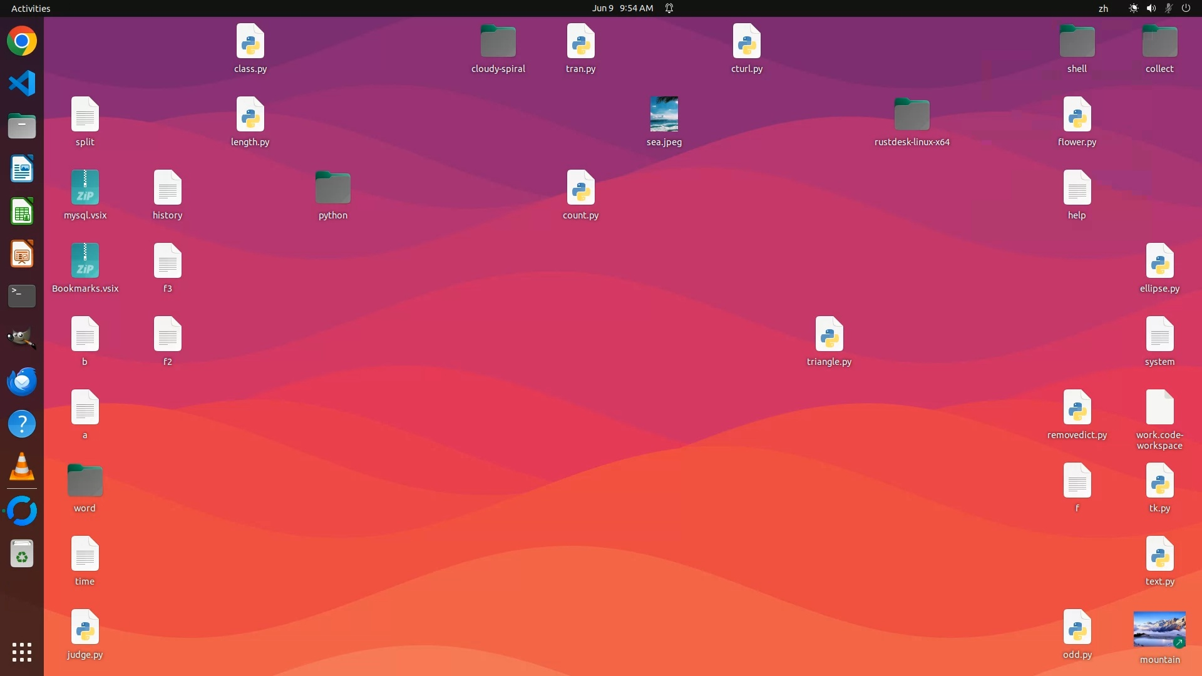Open the zh input source menu
This screenshot has height=676, width=1202.
pyautogui.click(x=1103, y=8)
